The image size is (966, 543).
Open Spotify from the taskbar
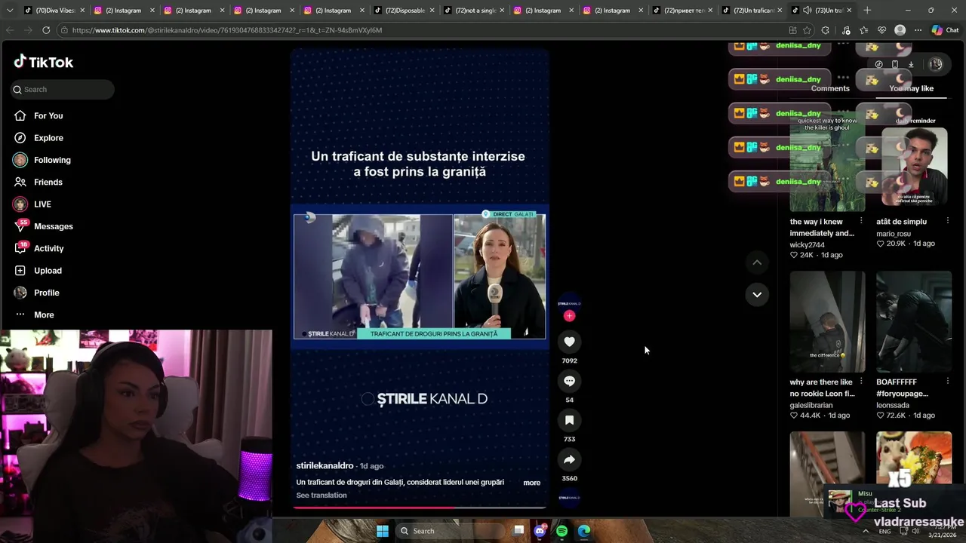[x=561, y=531]
